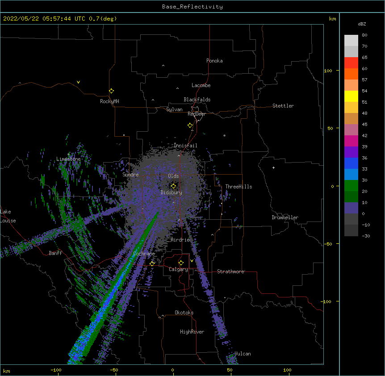385x376 pixels.
Task: Click the Blackfalds city label
Action: tap(197, 100)
